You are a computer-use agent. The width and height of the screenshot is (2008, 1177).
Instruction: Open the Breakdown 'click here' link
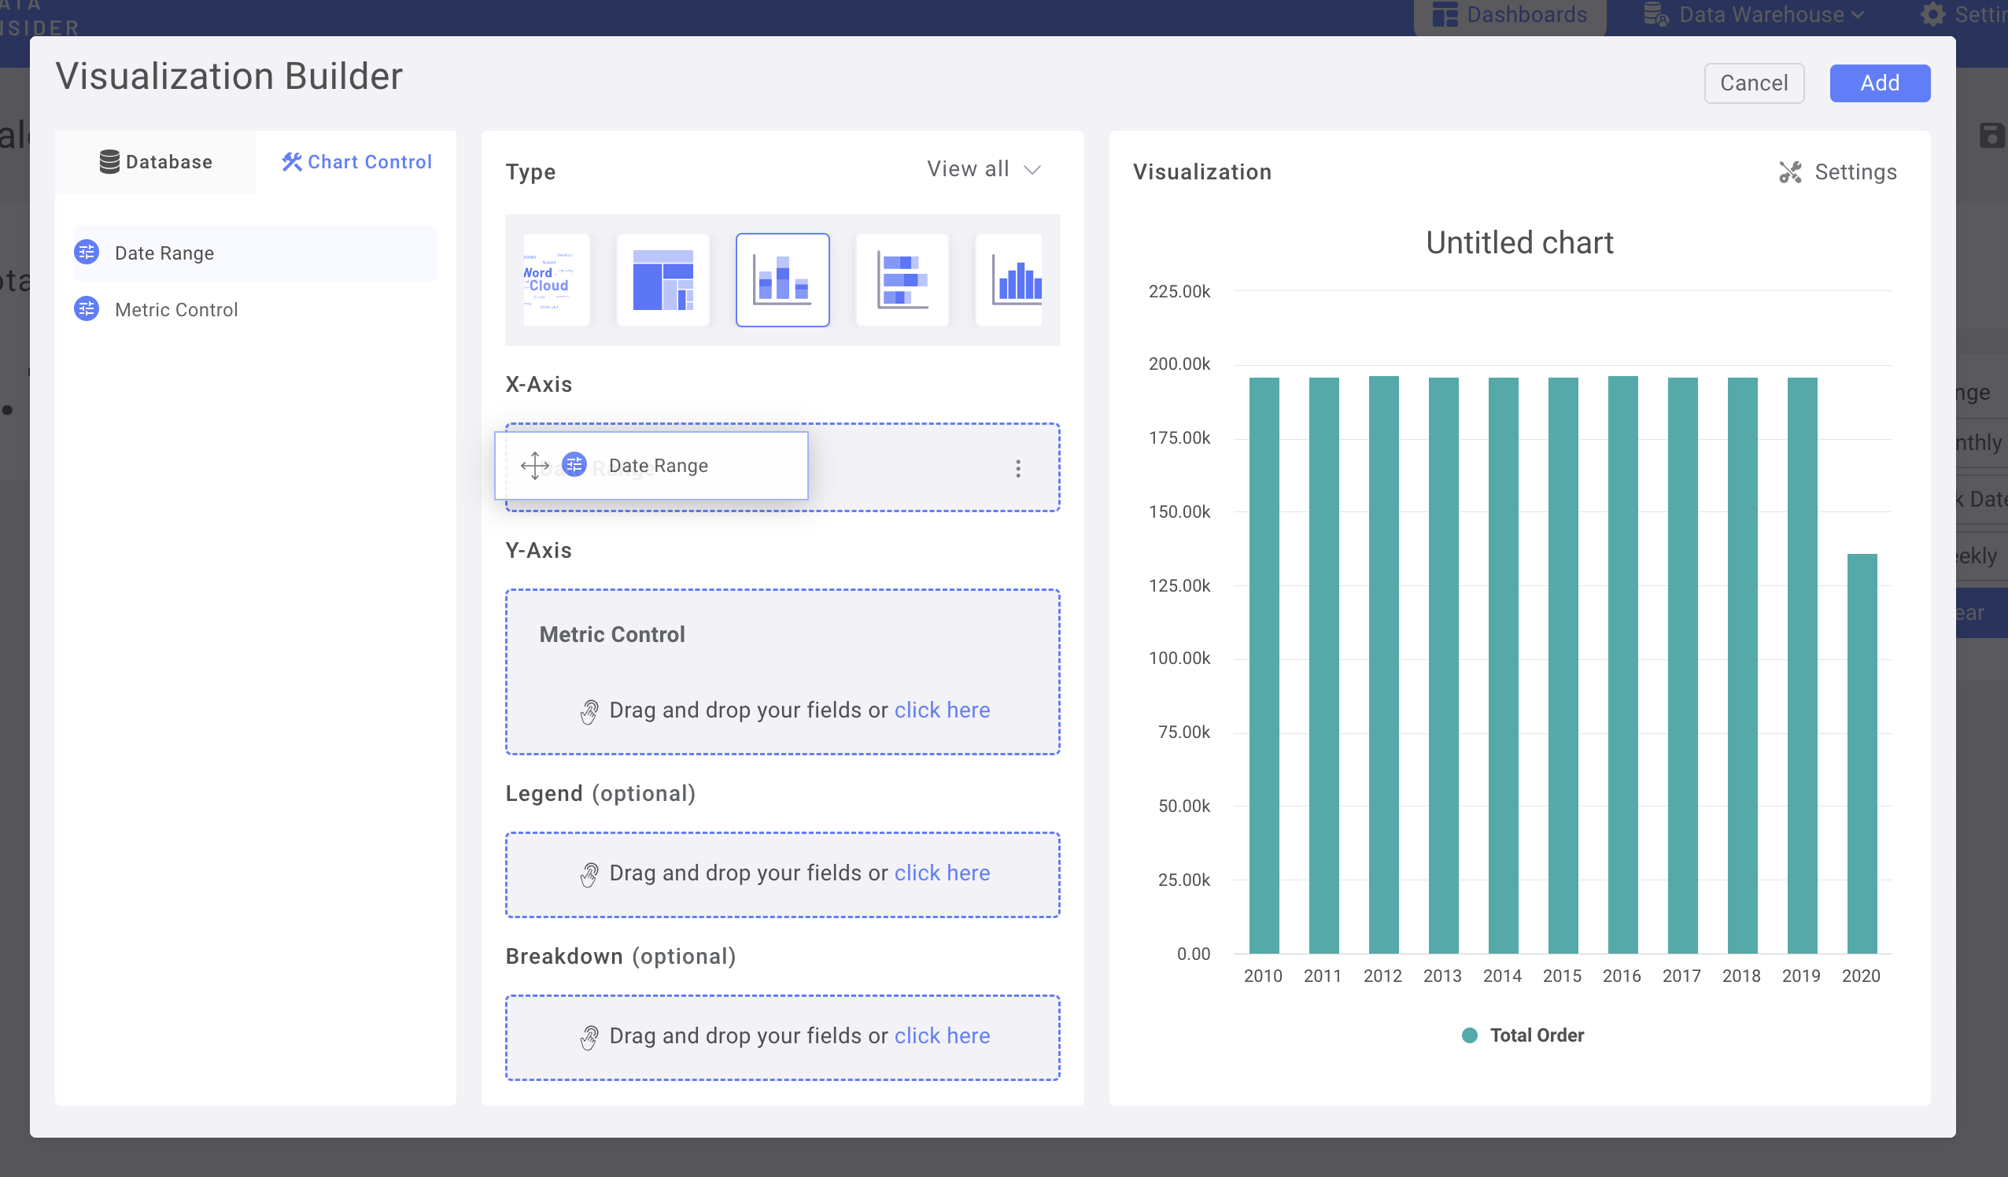point(942,1035)
